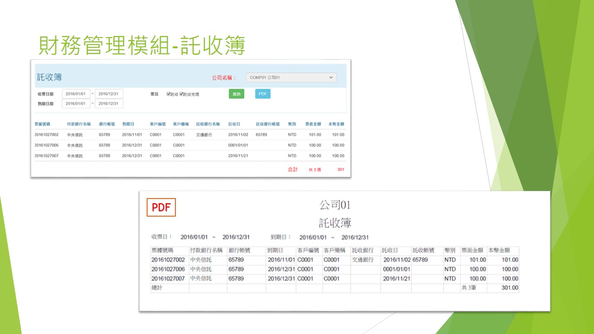Click 託收日 2016/11/21 in the web table
This screenshot has height=334, width=594.
click(x=238, y=156)
